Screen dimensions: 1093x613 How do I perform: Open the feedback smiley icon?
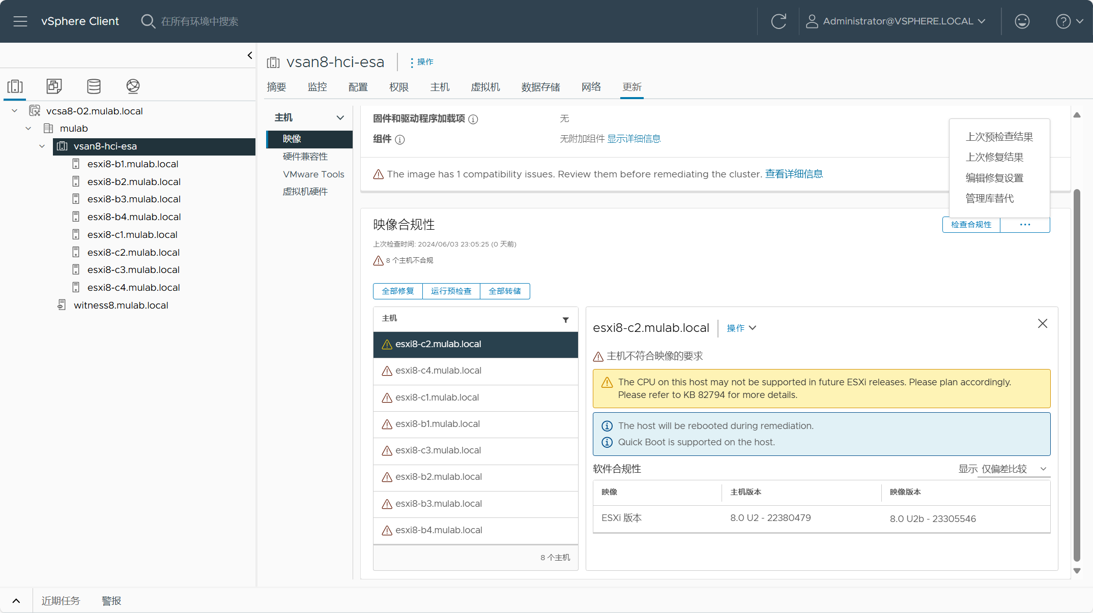pyautogui.click(x=1022, y=21)
